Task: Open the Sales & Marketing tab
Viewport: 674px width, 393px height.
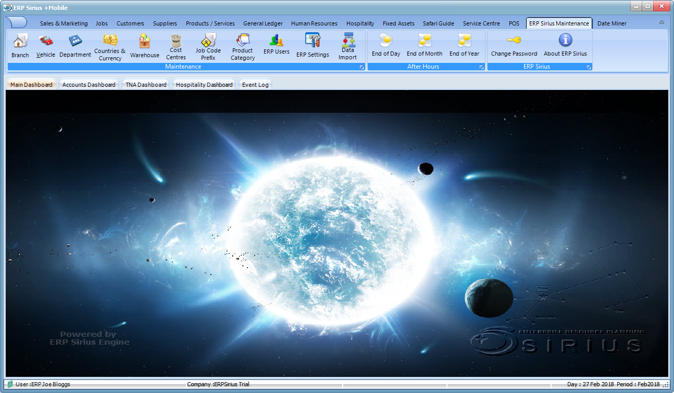Action: point(64,23)
